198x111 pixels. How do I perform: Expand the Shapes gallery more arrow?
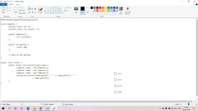pos(62,13)
